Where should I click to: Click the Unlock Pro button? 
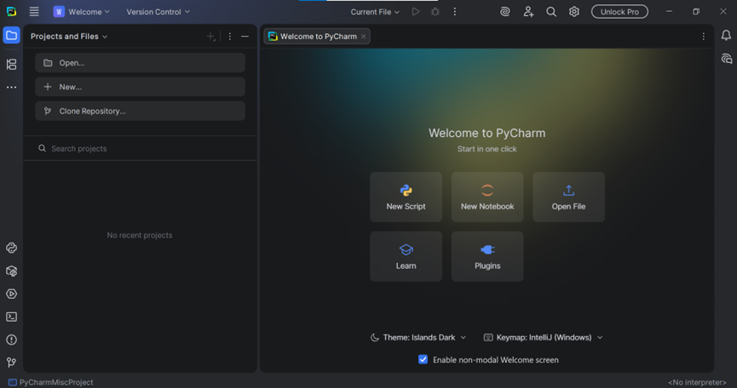coord(619,12)
